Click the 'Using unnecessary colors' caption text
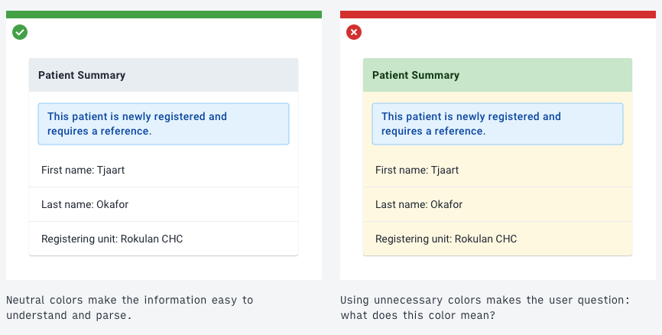Screen dimensions: 662x335 [485, 300]
